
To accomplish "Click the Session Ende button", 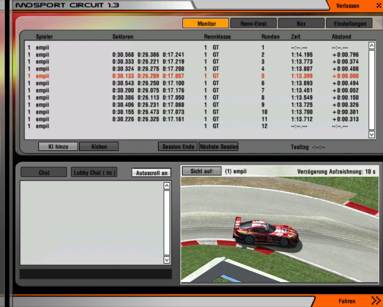I will point(178,147).
